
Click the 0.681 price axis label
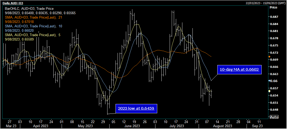point(274,31)
